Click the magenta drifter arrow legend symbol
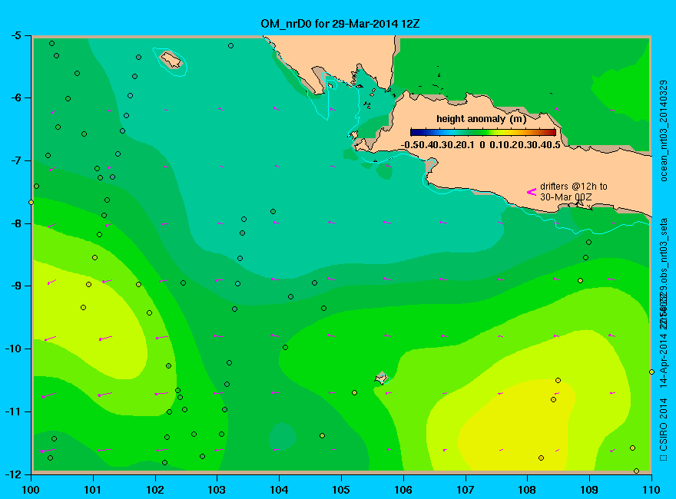The width and height of the screenshot is (676, 499). [x=532, y=192]
